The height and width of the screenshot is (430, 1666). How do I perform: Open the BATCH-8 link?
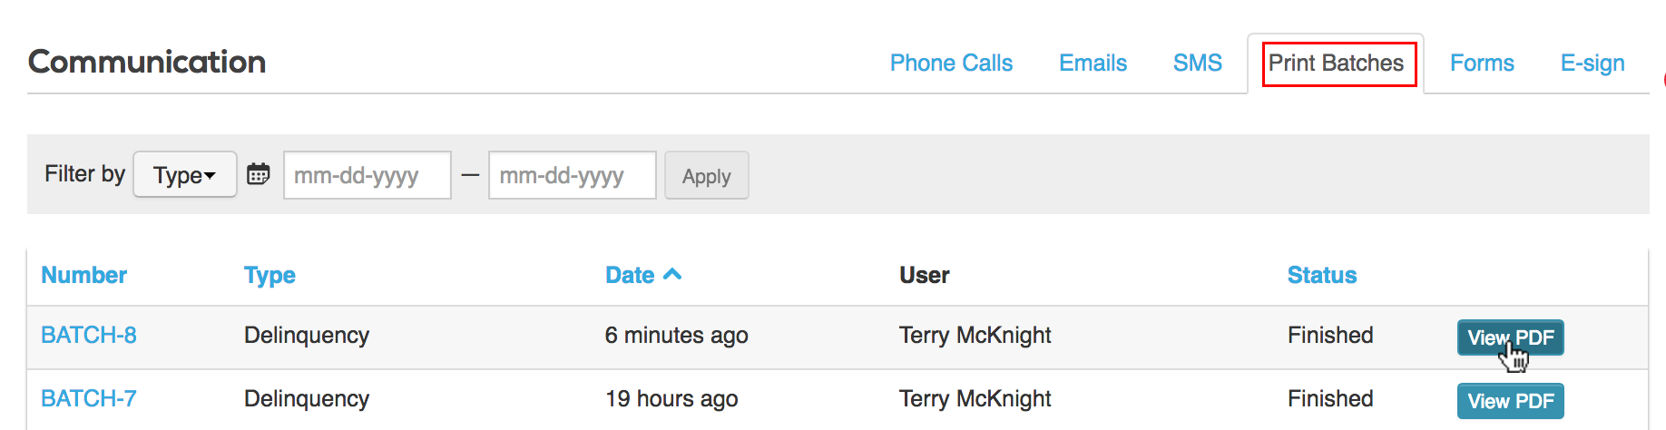pos(89,335)
